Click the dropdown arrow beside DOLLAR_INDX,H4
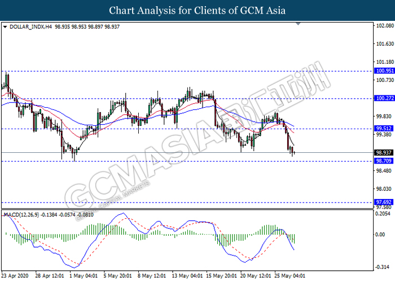 tap(5, 27)
